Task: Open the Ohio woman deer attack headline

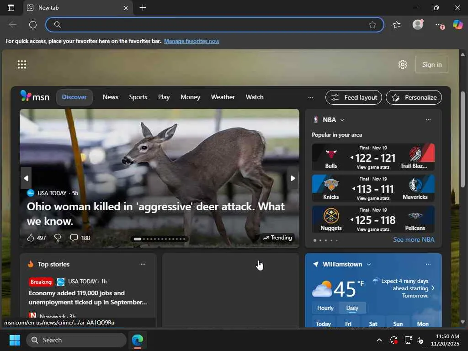Action: click(155, 214)
